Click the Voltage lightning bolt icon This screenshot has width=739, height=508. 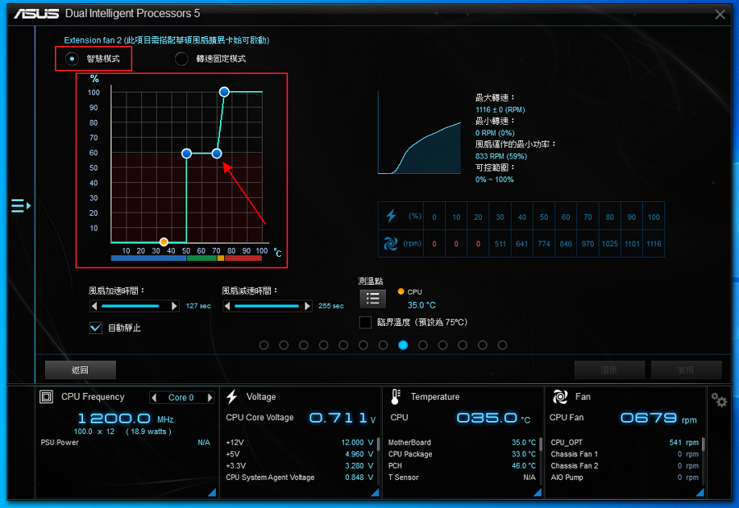click(232, 396)
